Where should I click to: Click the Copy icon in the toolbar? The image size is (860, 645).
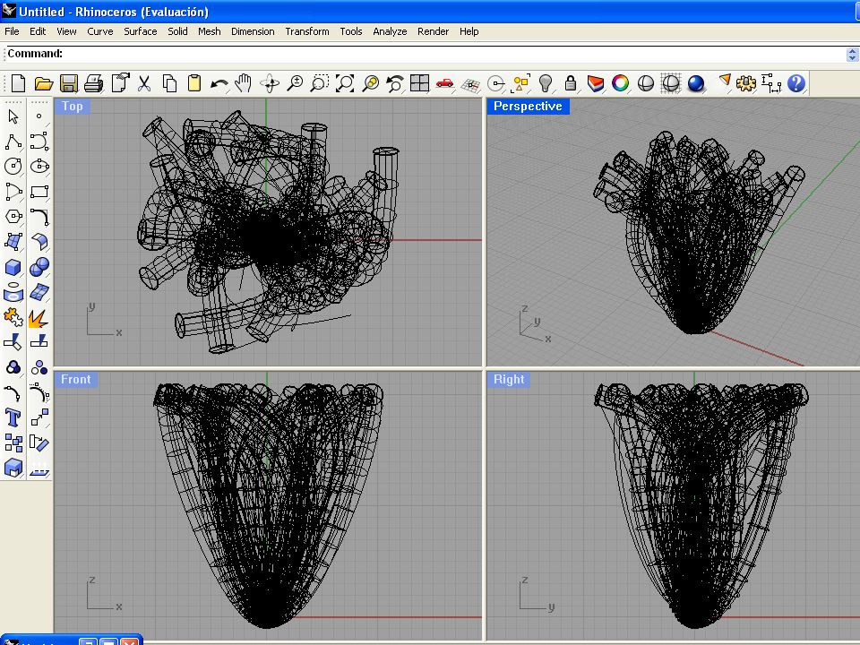[169, 83]
